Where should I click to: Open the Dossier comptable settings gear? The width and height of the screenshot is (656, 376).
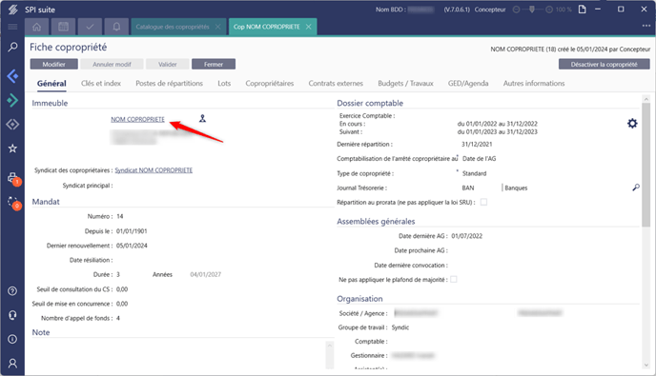[632, 123]
